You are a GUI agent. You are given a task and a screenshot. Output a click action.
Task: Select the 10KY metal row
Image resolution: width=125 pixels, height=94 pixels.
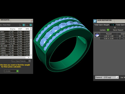point(15,34)
